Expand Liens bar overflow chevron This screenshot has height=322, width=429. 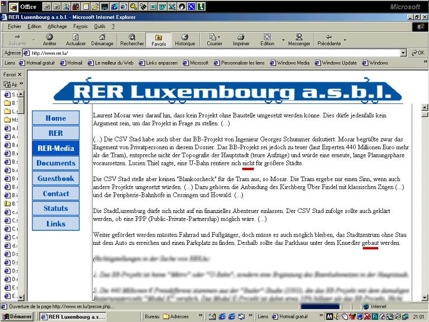coord(425,62)
